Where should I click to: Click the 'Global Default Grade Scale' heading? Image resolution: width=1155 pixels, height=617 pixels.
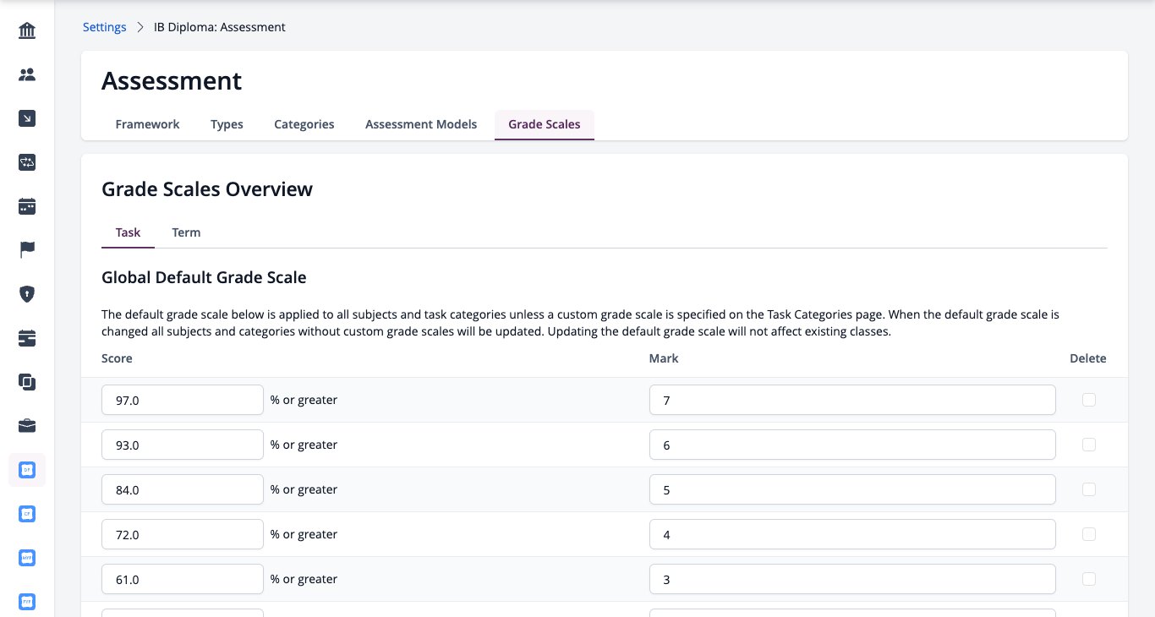[204, 277]
